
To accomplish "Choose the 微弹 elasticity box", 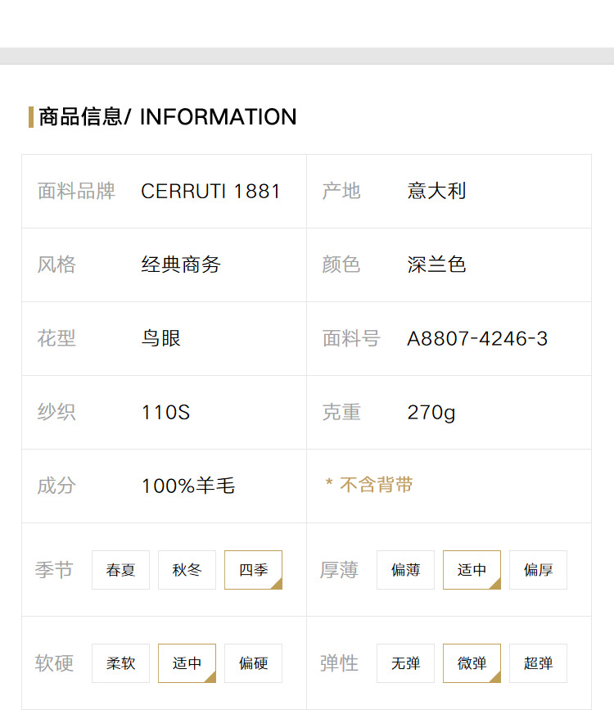I will 472,663.
